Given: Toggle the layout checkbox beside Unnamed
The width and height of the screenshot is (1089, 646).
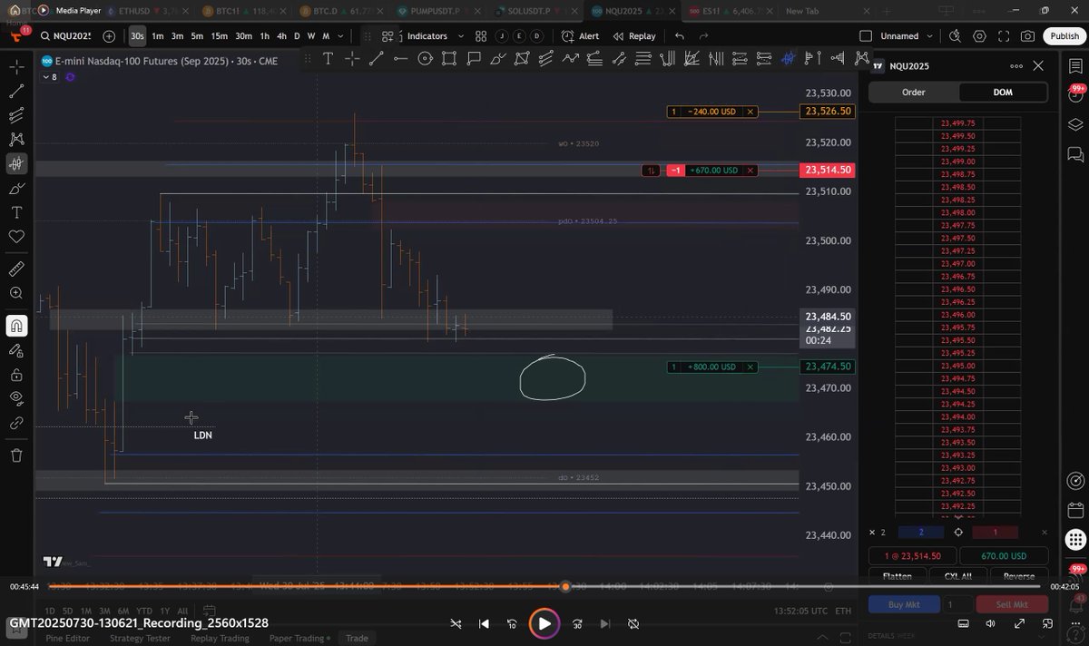Looking at the screenshot, I should pos(865,36).
